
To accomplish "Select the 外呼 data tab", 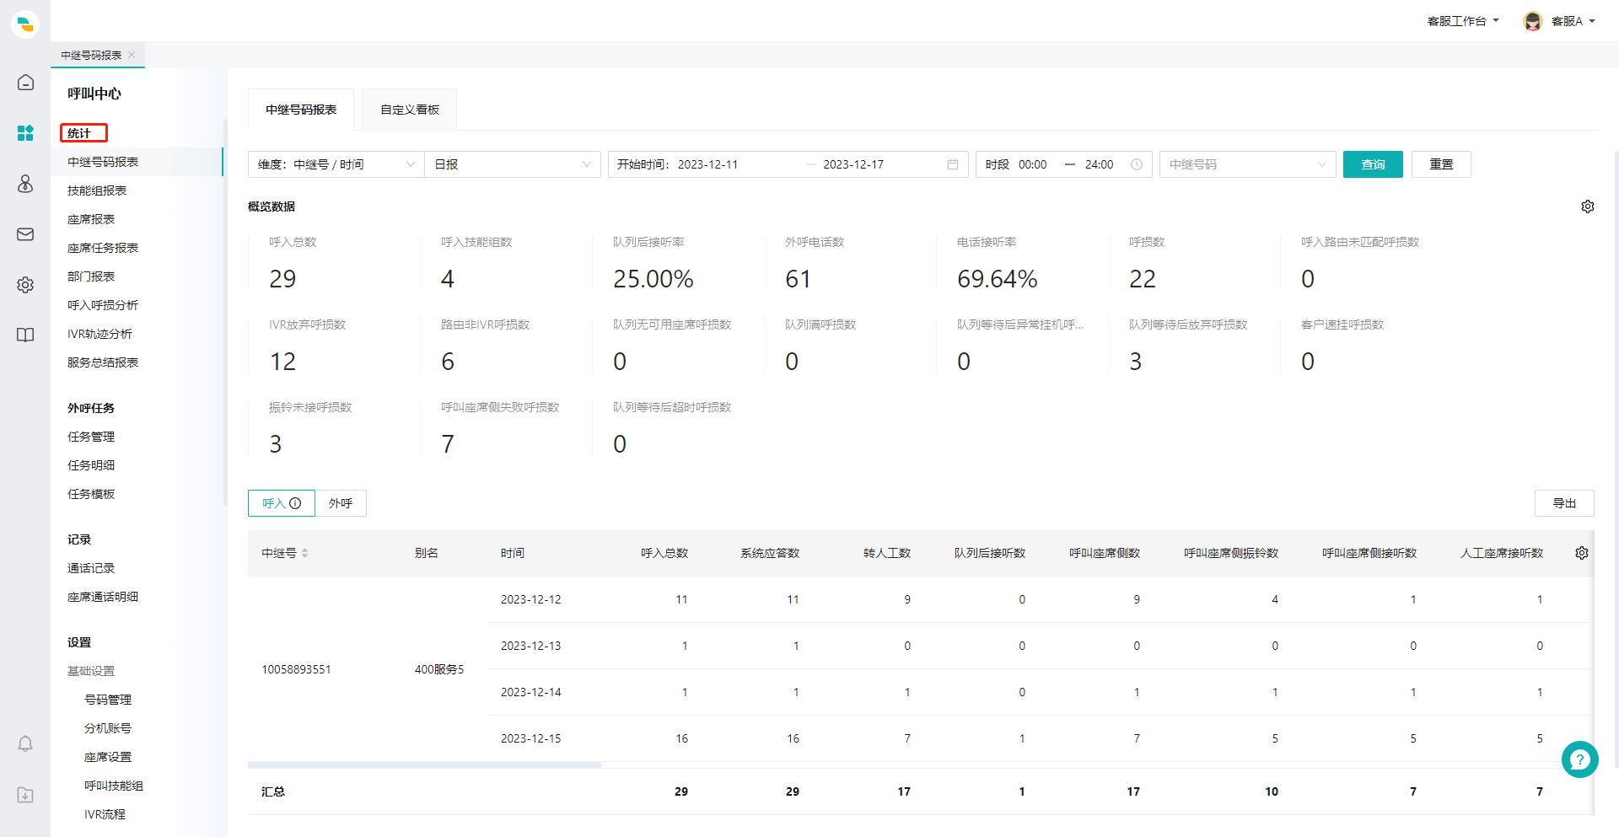I will tap(341, 503).
